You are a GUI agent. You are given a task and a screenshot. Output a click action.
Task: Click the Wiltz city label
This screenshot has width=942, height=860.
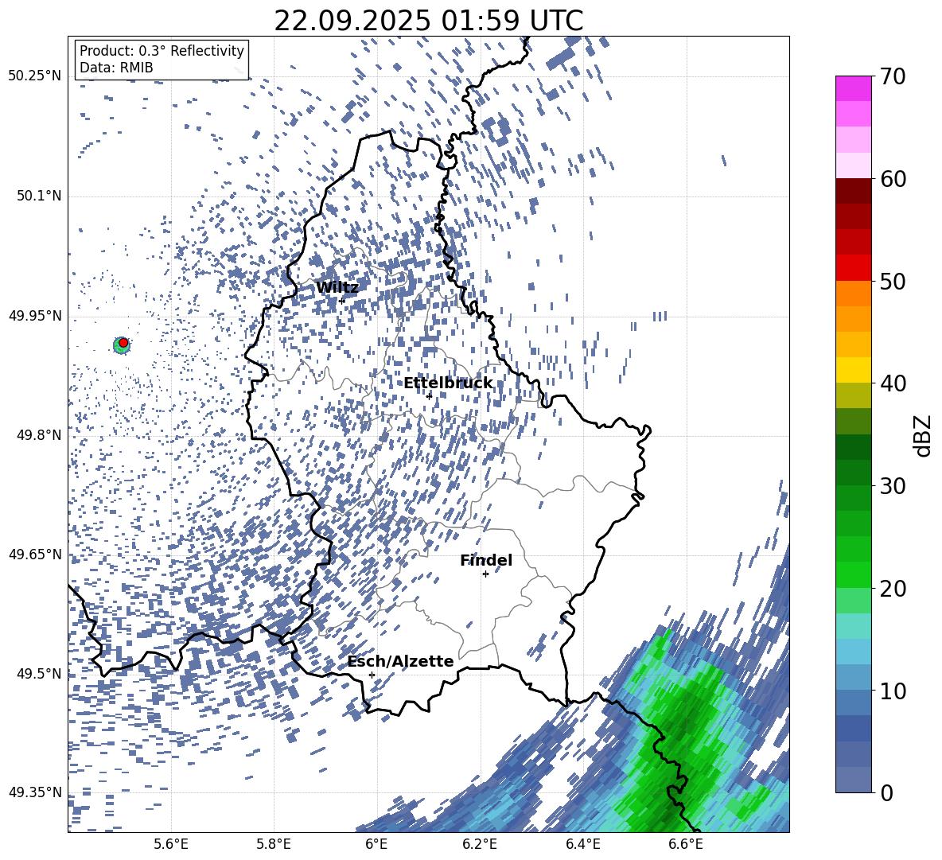point(337,288)
